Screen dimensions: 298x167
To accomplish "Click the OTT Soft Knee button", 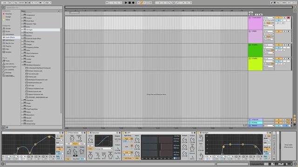I will (x=128, y=158).
